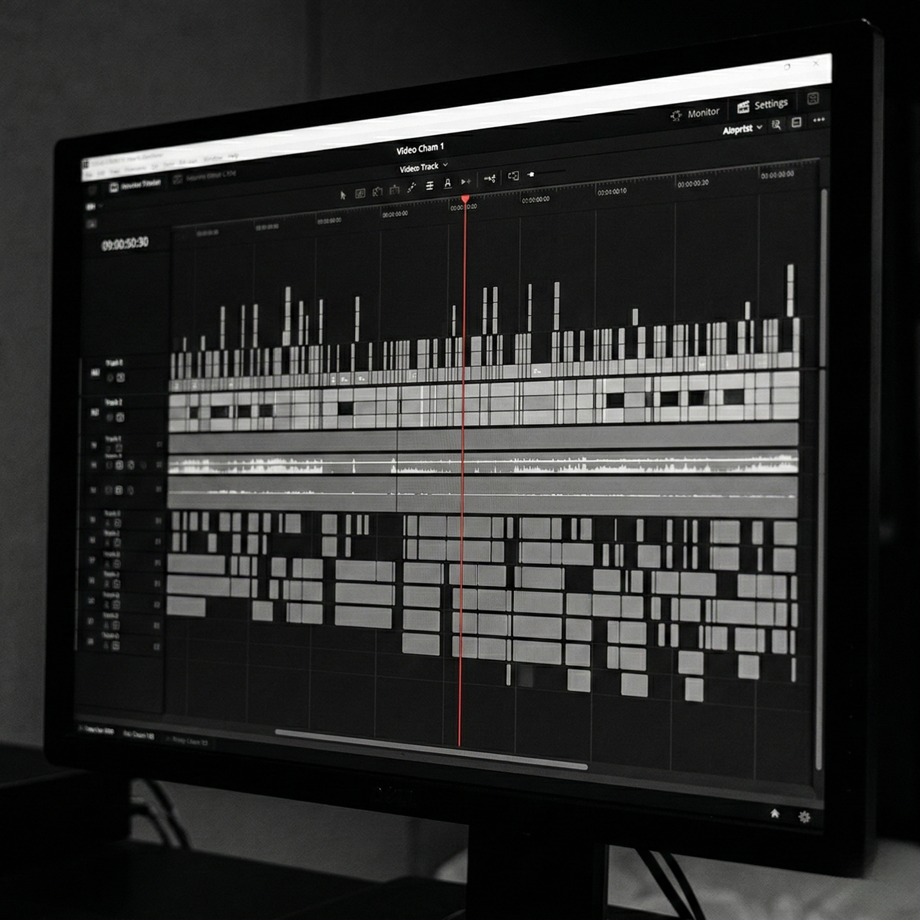Click the search magnifier icon near Aloprtst
This screenshot has height=920, width=920.
click(776, 125)
